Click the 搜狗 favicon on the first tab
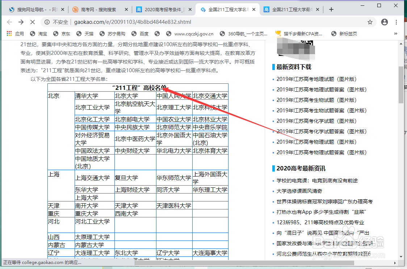Screen dimensions: 407x269 coord(11,10)
